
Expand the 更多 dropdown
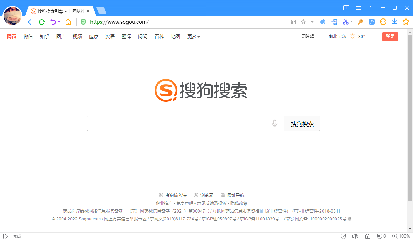click(x=194, y=37)
